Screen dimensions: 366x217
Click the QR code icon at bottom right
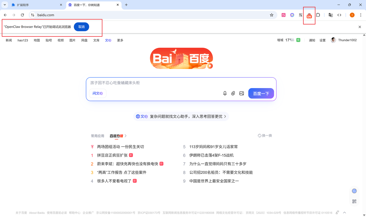[x=354, y=202]
